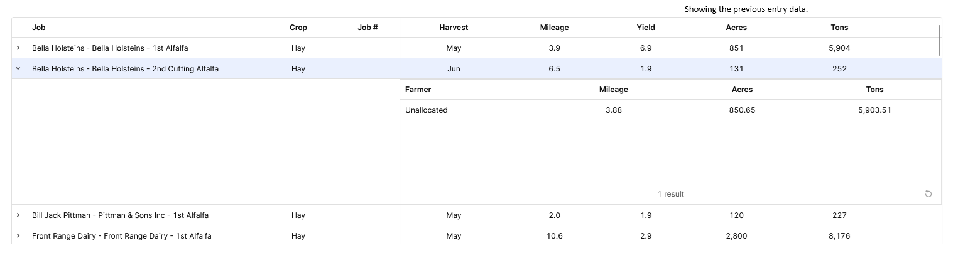Expand the Front Range Dairy row
The image size is (963, 258).
[x=18, y=236]
